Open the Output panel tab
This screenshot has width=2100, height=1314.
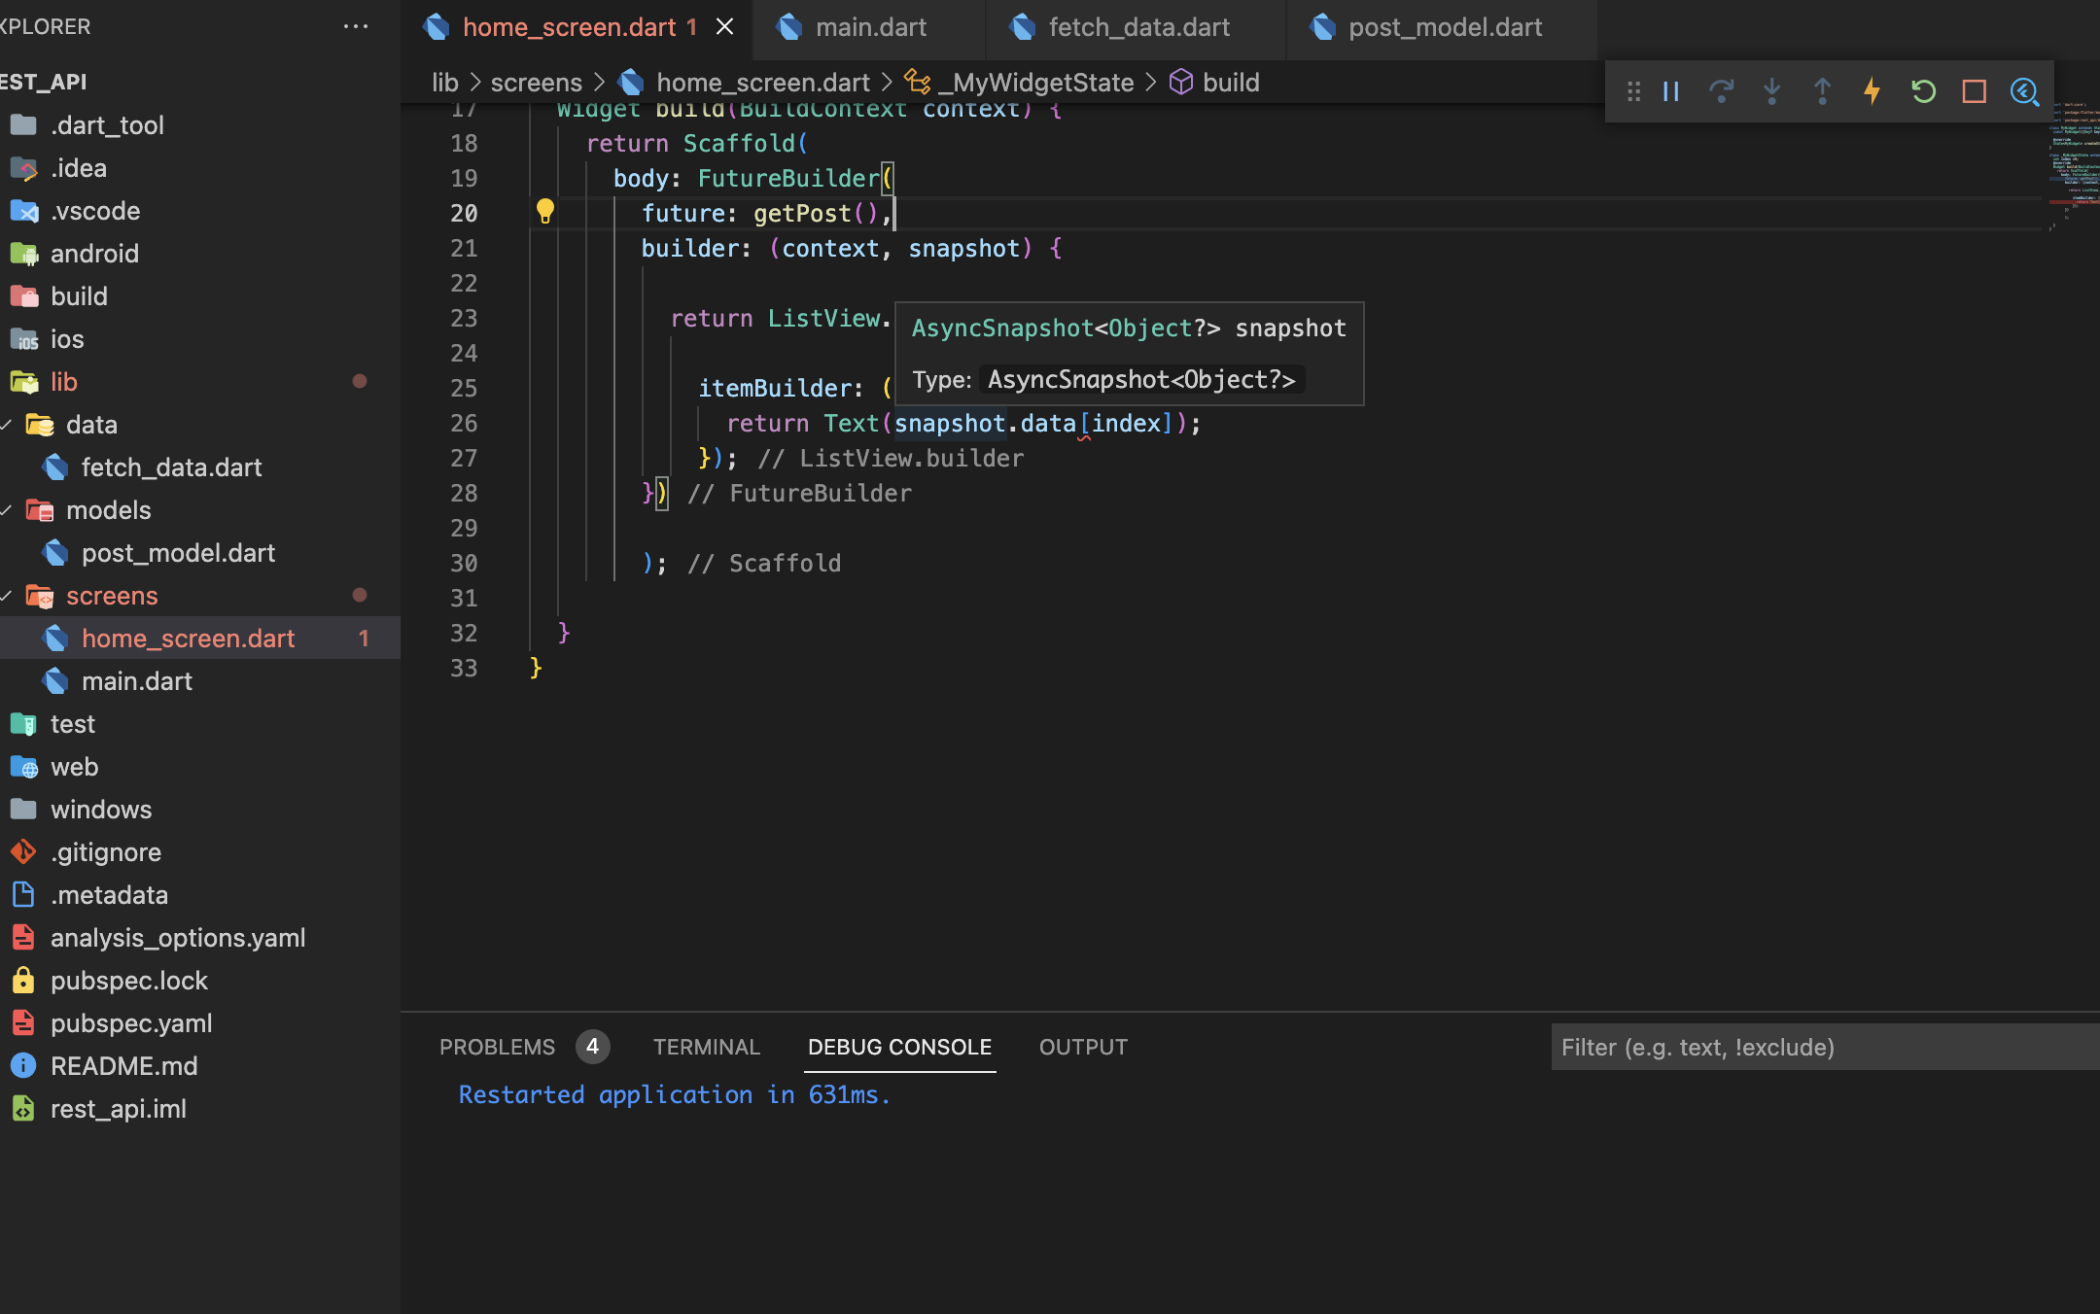point(1083,1047)
